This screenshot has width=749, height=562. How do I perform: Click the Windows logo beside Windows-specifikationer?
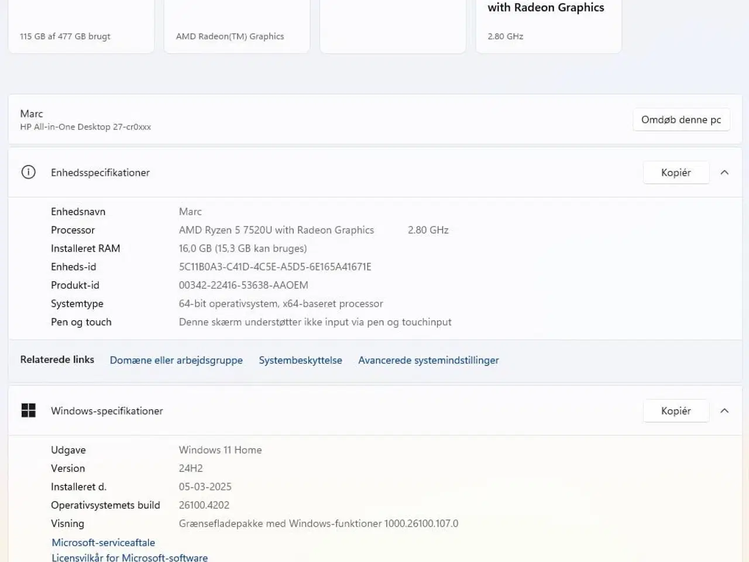click(x=28, y=410)
